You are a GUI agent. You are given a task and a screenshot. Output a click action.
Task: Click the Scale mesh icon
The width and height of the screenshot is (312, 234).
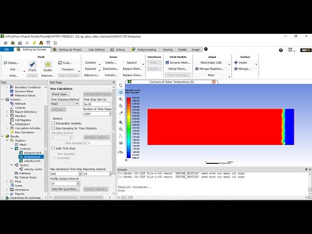60,63
